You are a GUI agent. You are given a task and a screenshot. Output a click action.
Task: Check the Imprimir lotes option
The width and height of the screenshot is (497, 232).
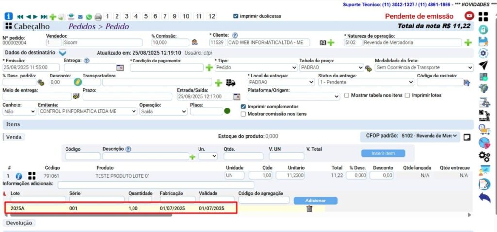pyautogui.click(x=408, y=95)
